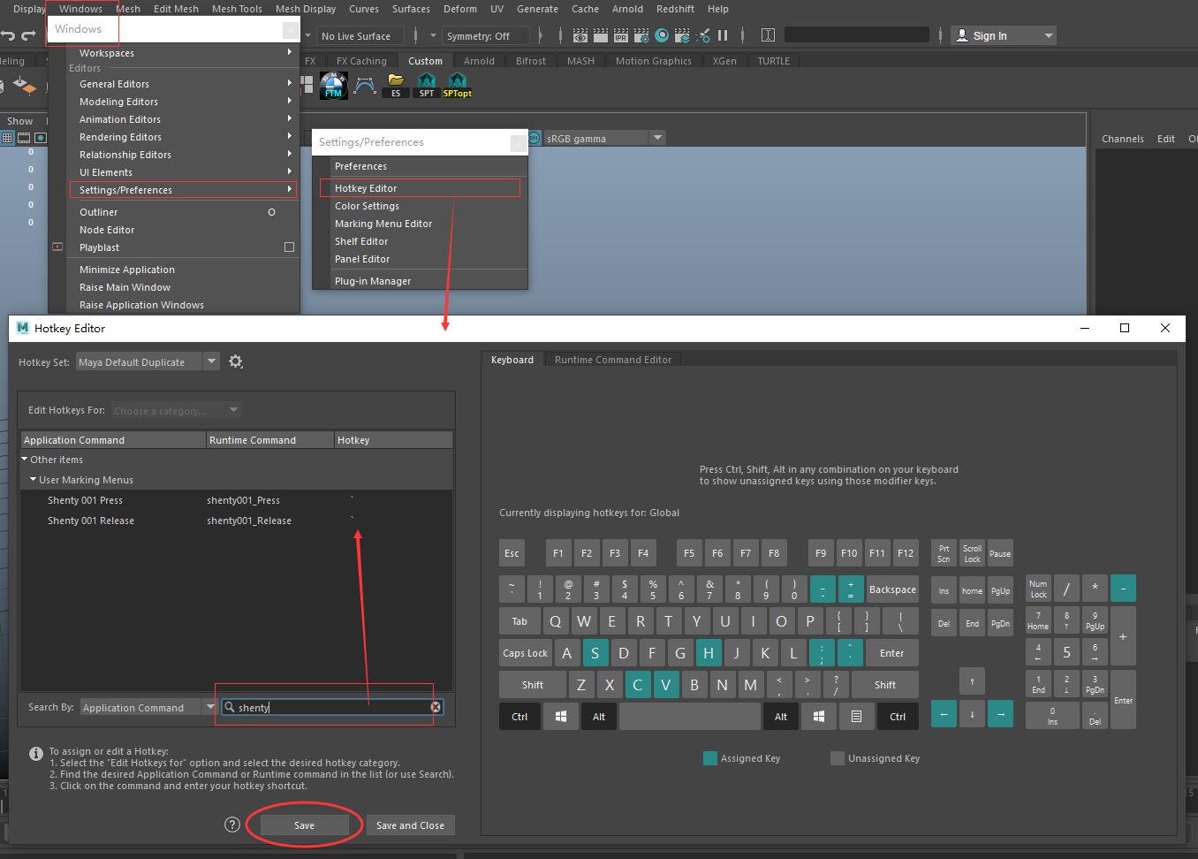Click the Caps Lock virtual key

click(x=526, y=653)
